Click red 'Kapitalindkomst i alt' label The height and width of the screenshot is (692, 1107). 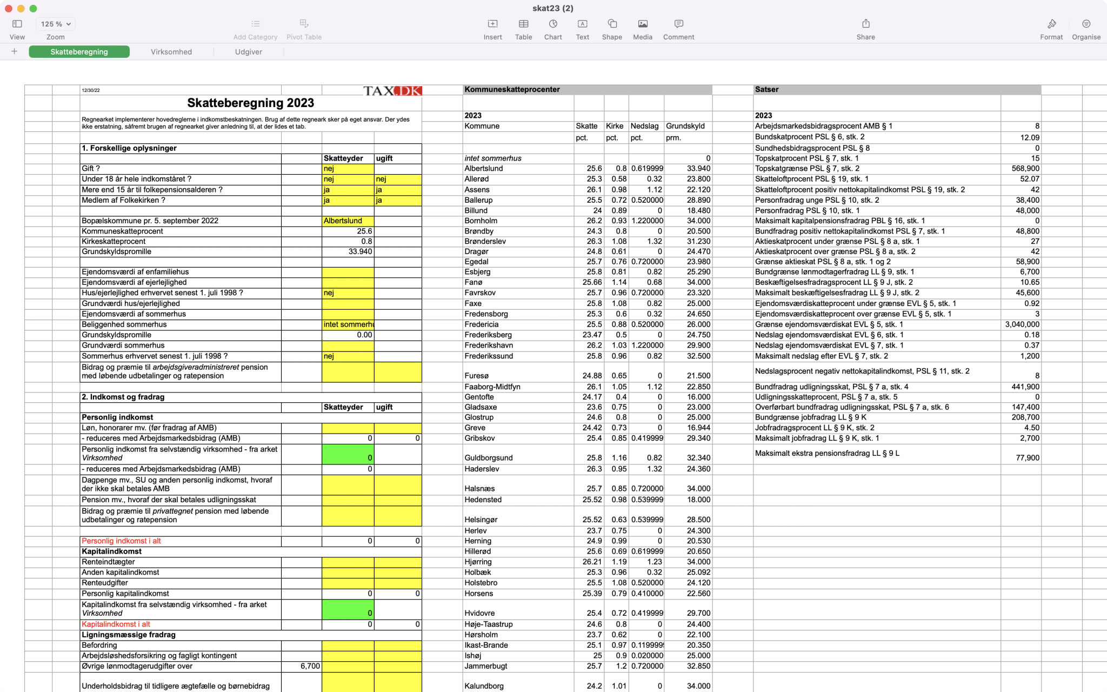pyautogui.click(x=116, y=624)
